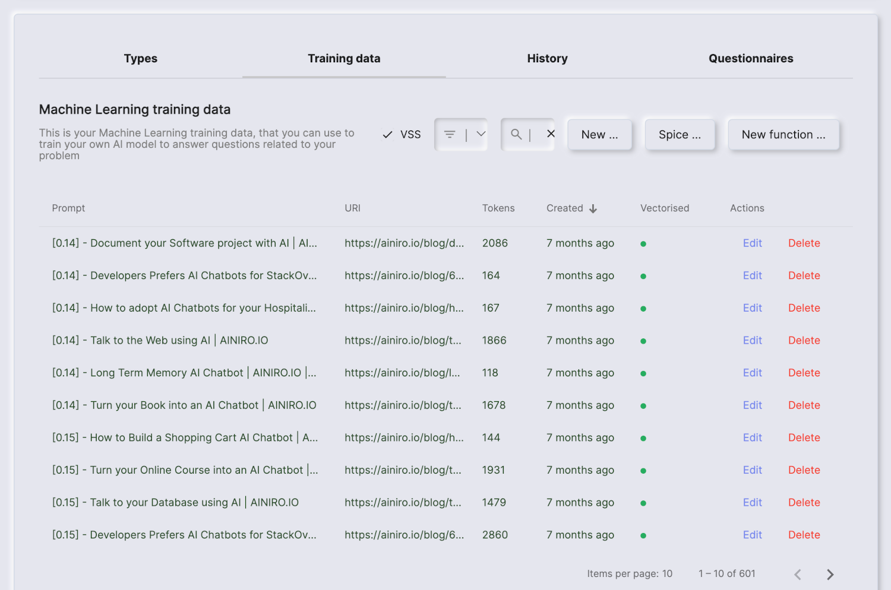
Task: Edit the Document your Software project row
Action: 752,243
